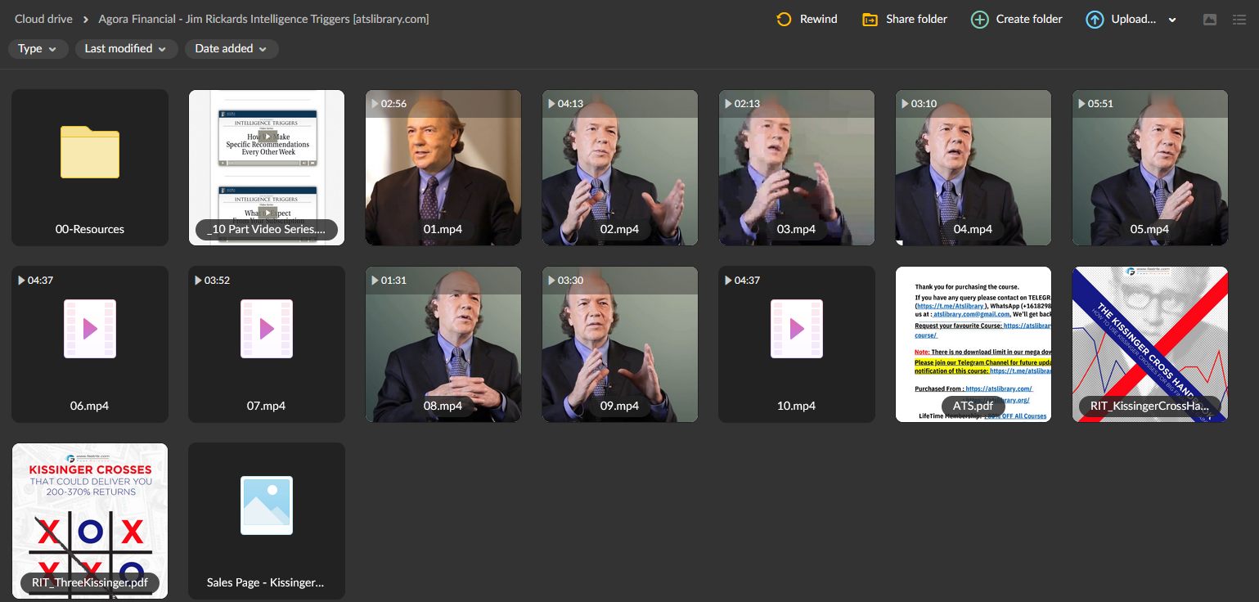Open the Last modified dropdown

coord(126,48)
